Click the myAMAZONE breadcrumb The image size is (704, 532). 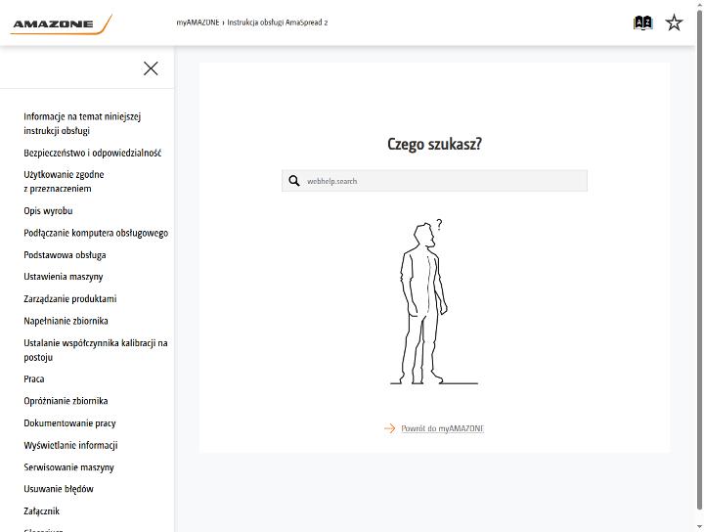[x=198, y=22]
